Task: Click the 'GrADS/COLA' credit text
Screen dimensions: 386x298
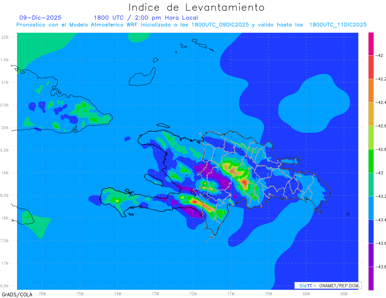Action: 17,294
